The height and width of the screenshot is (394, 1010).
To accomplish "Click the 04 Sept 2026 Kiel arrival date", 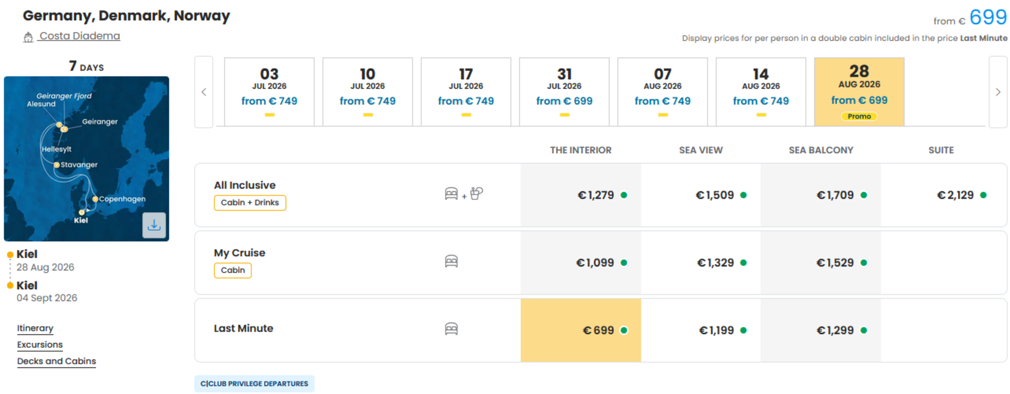I will pos(47,298).
